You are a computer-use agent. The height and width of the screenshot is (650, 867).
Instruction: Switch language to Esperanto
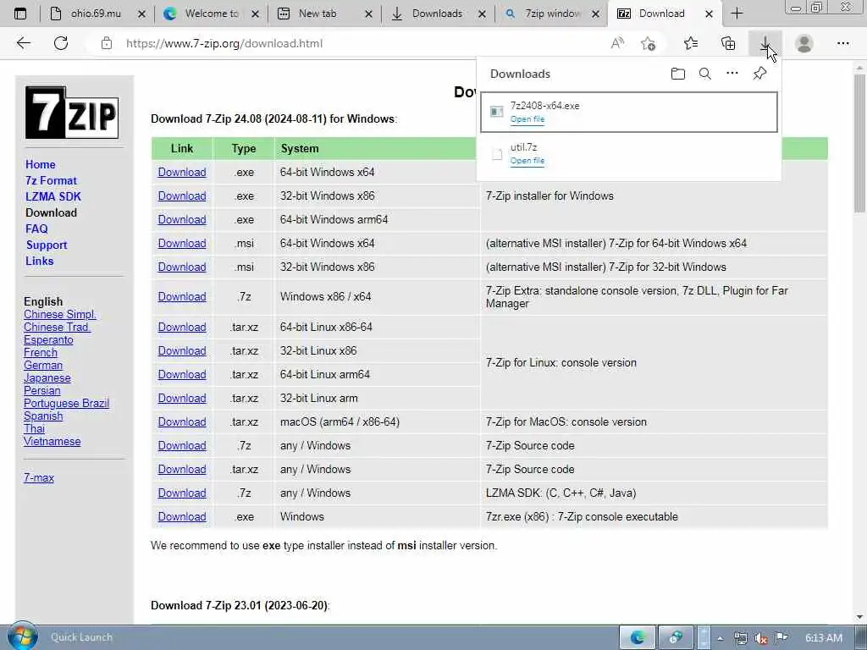[48, 339]
